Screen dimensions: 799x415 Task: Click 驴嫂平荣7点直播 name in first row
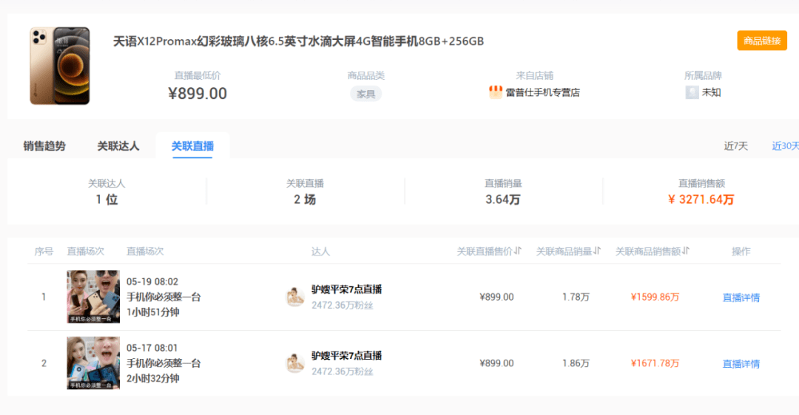(346, 289)
